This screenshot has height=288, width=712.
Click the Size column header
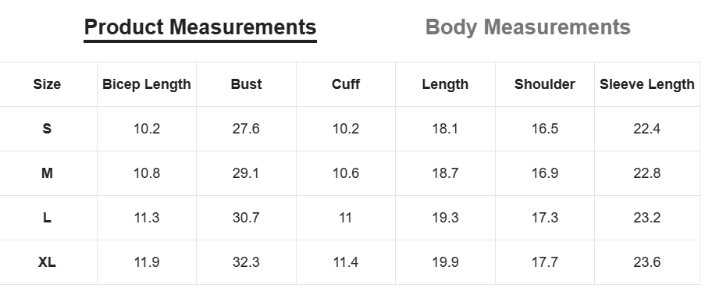47,84
